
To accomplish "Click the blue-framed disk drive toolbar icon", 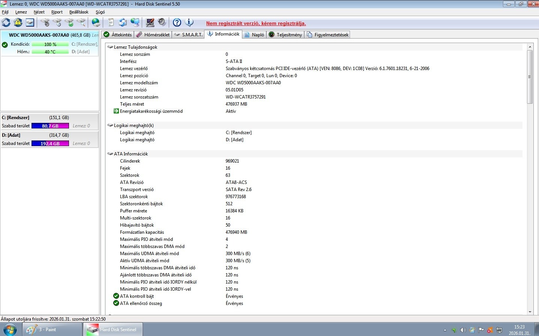I will point(30,22).
